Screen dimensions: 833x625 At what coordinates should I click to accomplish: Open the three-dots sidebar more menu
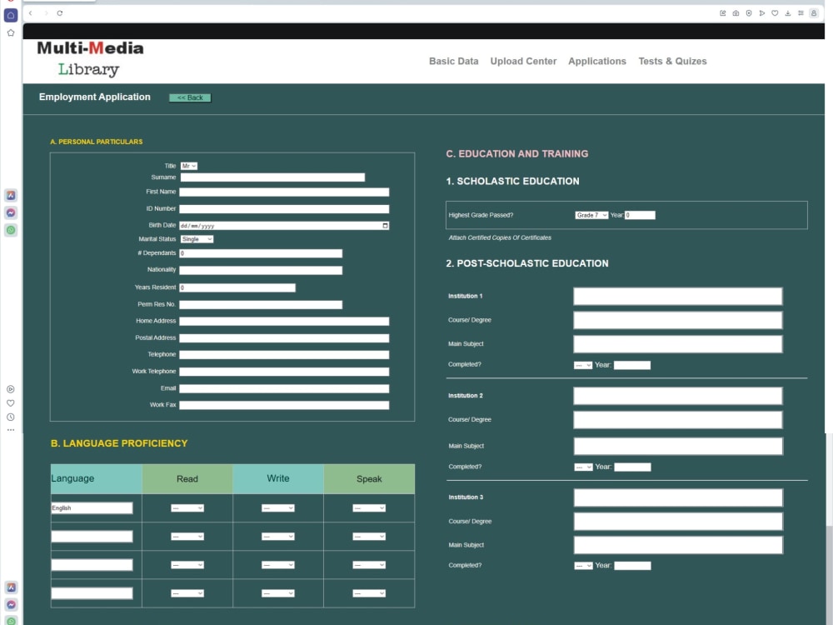pyautogui.click(x=11, y=429)
